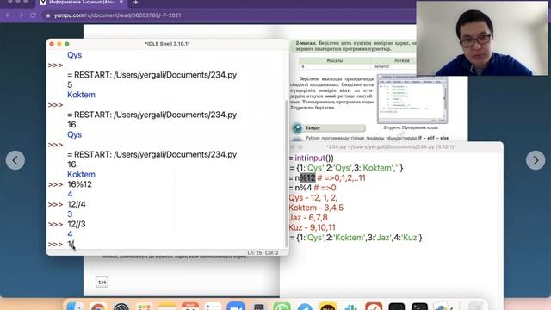Click the 'Ln: 25 Col: 2' status bar
The width and height of the screenshot is (551, 310).
(263, 252)
